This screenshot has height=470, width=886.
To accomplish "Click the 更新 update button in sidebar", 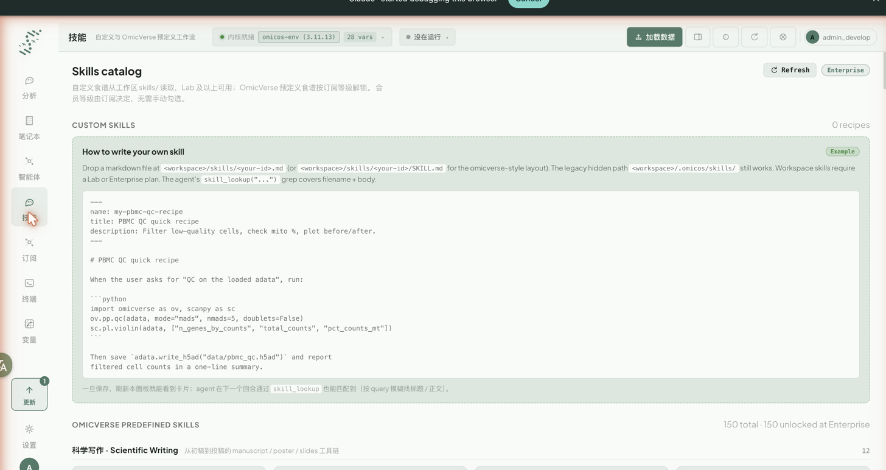I will coord(29,395).
